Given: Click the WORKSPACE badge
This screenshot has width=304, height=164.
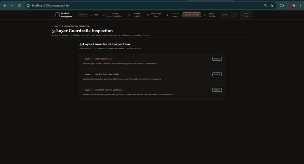Looking at the screenshot, I should 83,15.
